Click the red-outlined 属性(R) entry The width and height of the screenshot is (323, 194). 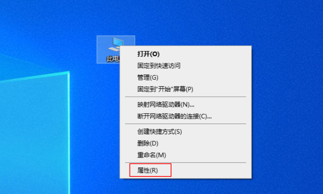coord(150,170)
